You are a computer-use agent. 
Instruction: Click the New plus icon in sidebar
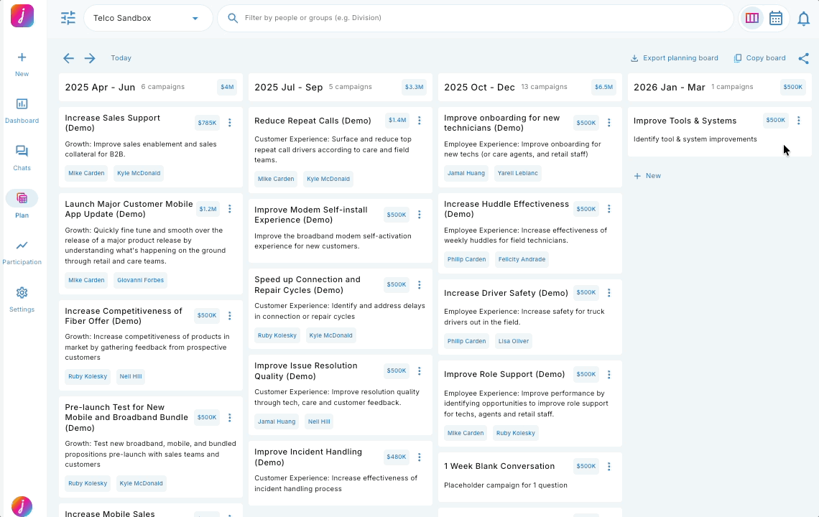[x=22, y=57]
